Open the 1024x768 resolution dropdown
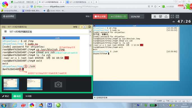The image size is (192, 108). click(136, 17)
